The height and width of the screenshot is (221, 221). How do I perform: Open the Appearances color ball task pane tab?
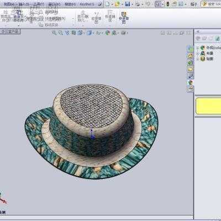point(190,82)
